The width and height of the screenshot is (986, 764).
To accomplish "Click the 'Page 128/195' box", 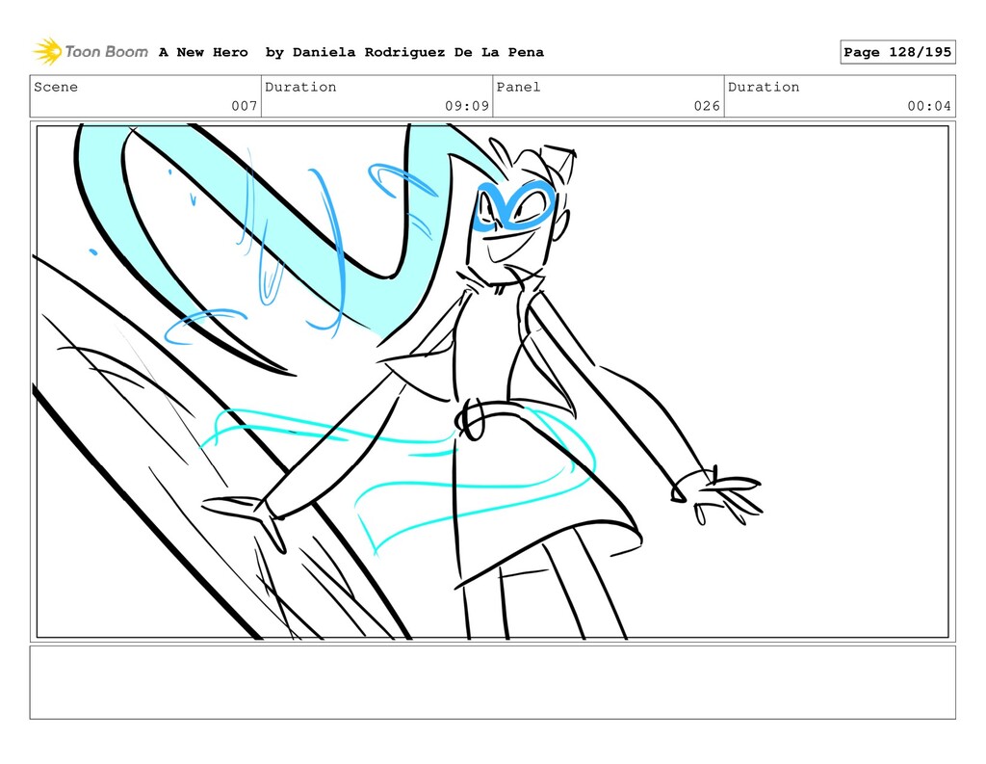I will click(x=897, y=52).
